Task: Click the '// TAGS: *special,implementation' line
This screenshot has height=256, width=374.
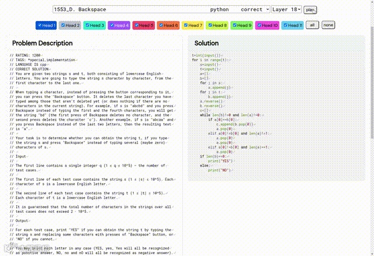Action: [x=43, y=60]
